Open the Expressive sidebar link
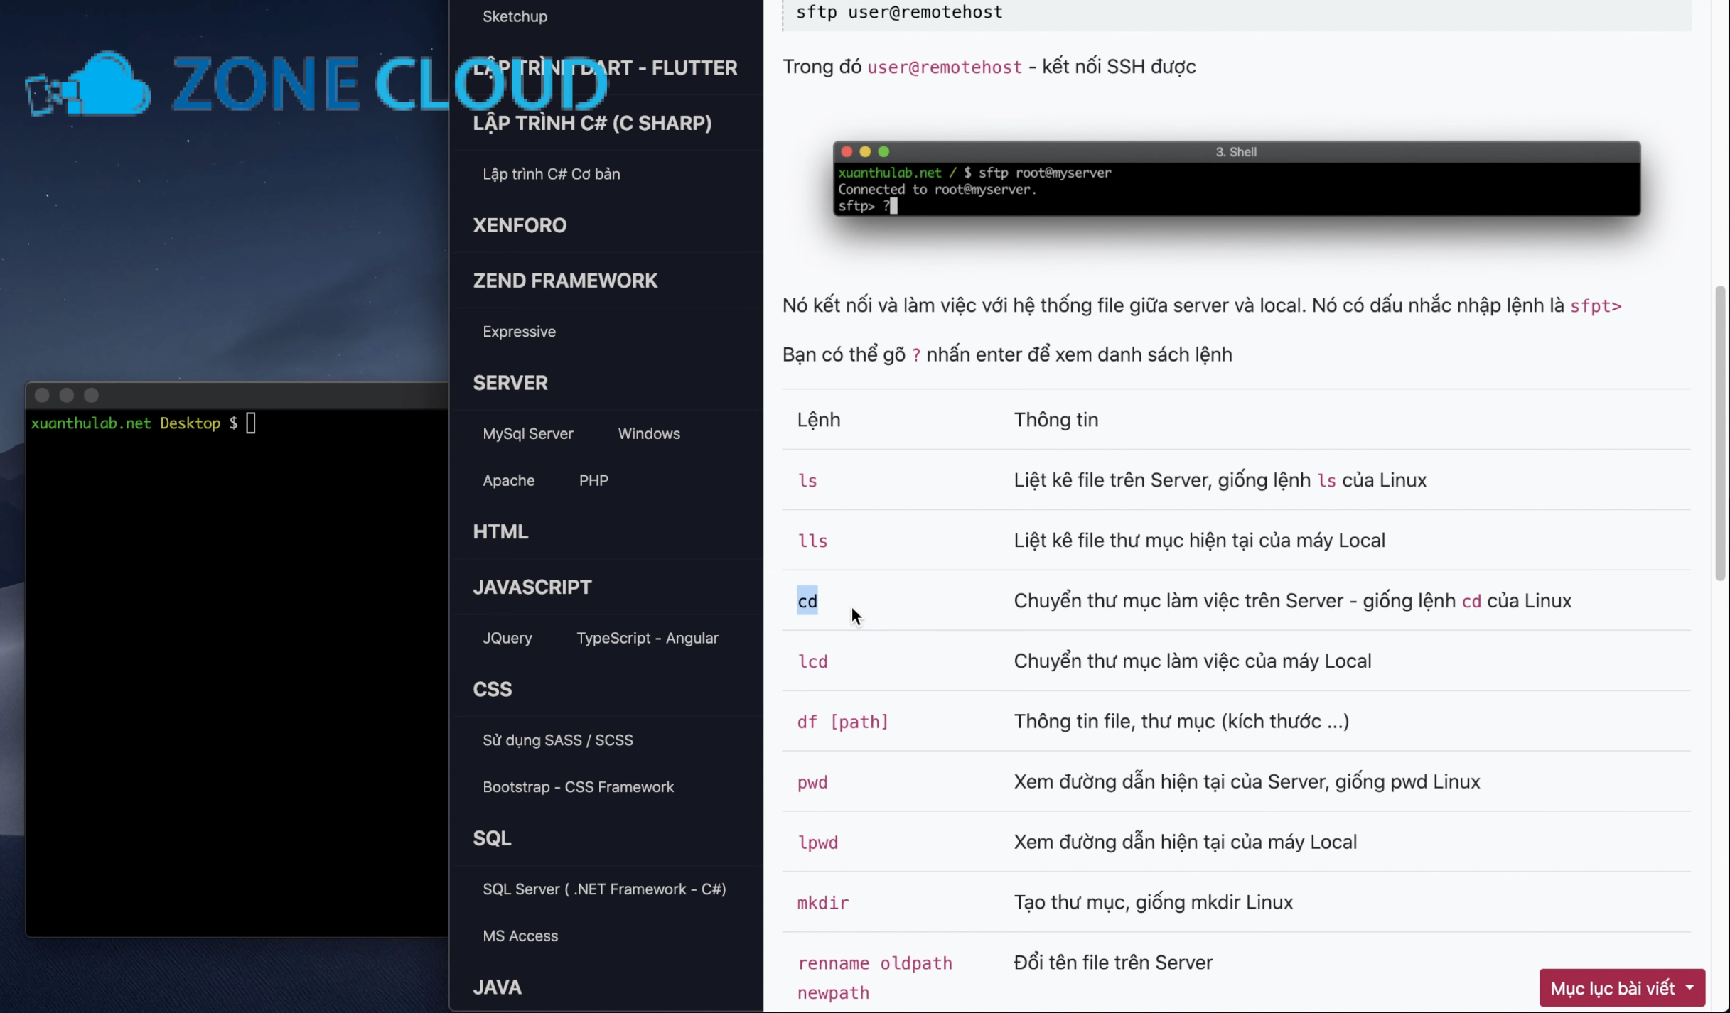This screenshot has height=1013, width=1730. [x=519, y=332]
